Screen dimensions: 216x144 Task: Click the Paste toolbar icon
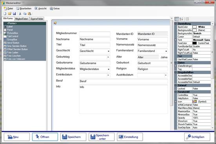coord(29,13)
